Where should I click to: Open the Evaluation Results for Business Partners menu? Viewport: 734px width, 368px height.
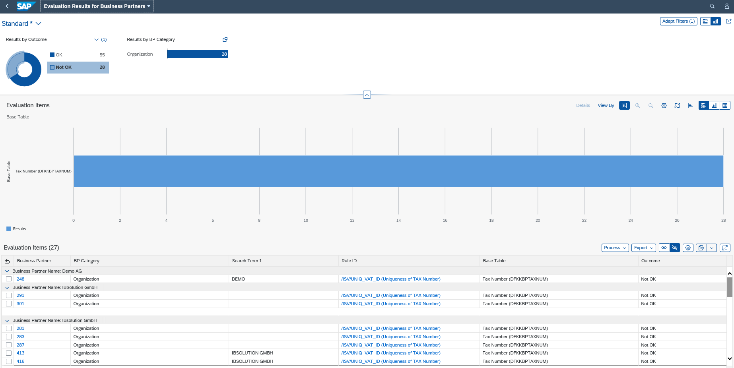click(x=97, y=6)
